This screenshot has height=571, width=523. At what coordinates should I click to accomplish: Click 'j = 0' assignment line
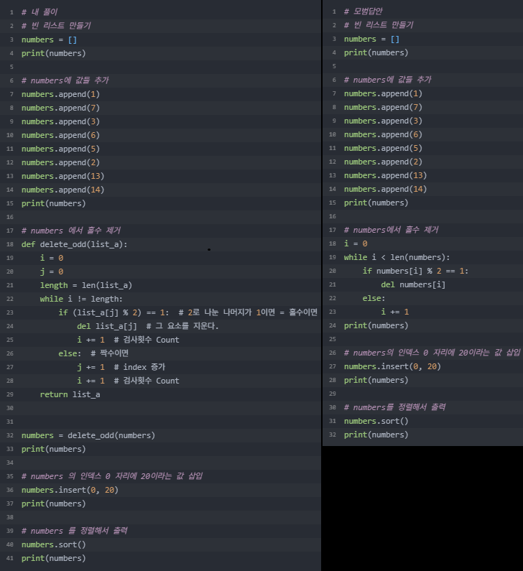(52, 271)
